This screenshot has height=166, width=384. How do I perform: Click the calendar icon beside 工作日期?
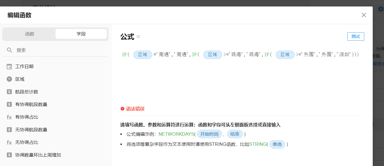(10, 66)
